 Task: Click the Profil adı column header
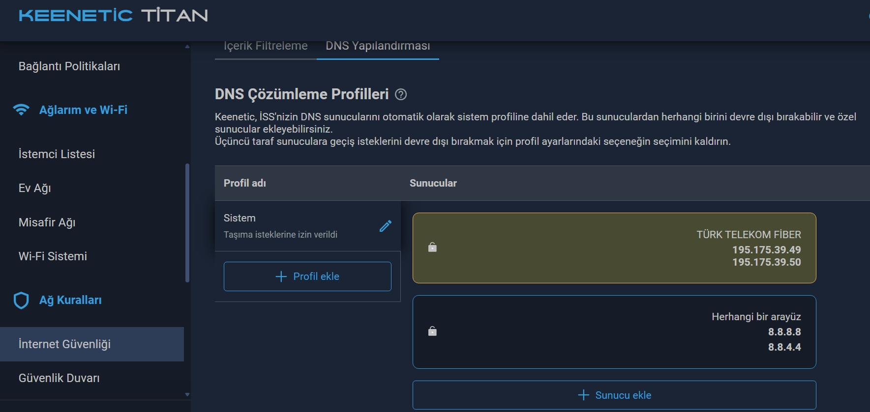pyautogui.click(x=245, y=183)
